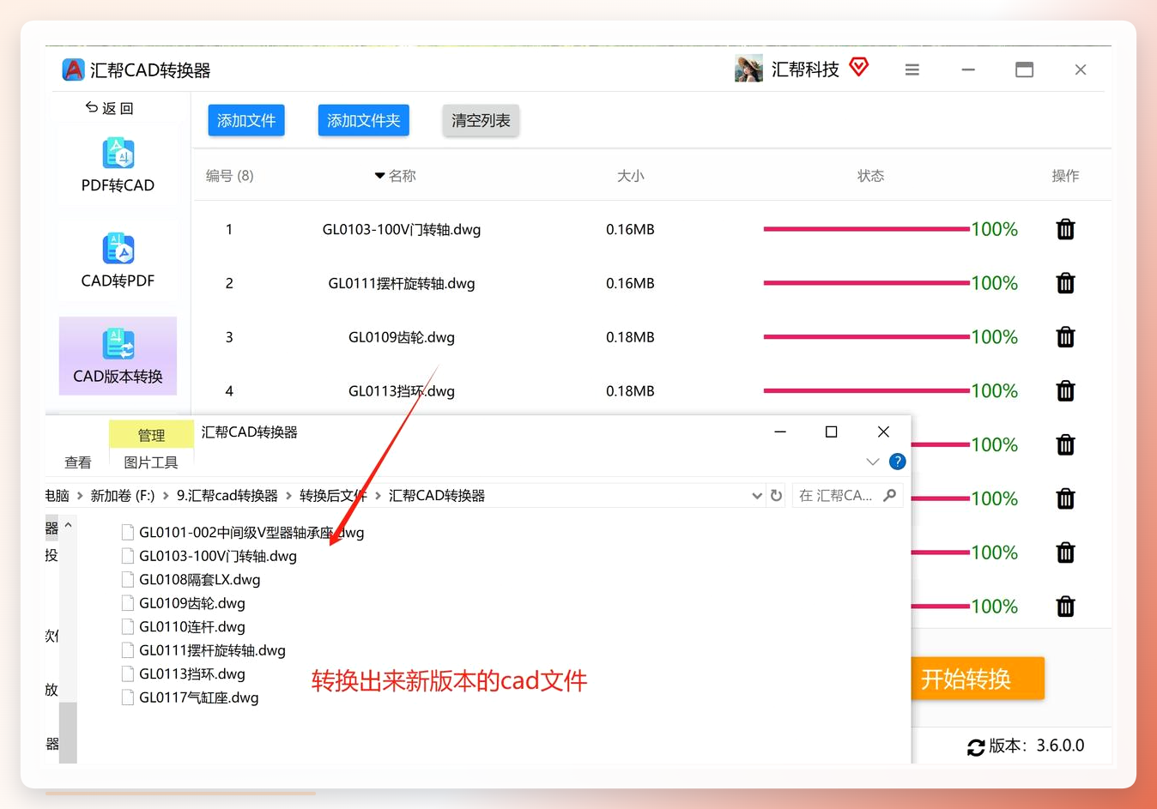Click the progress bar of GL0103-100V门转轴.dwg
Screen dimensions: 1157x809
(867, 229)
